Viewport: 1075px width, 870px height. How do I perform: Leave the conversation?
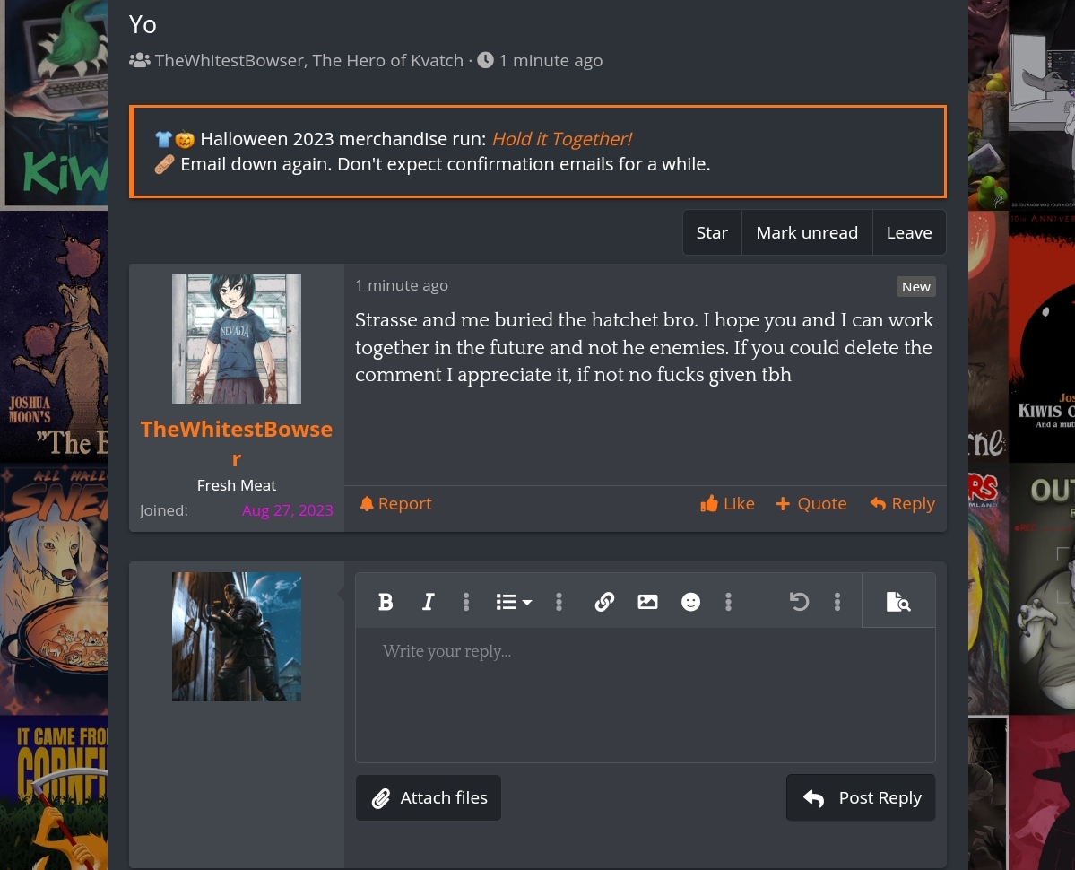[909, 233]
